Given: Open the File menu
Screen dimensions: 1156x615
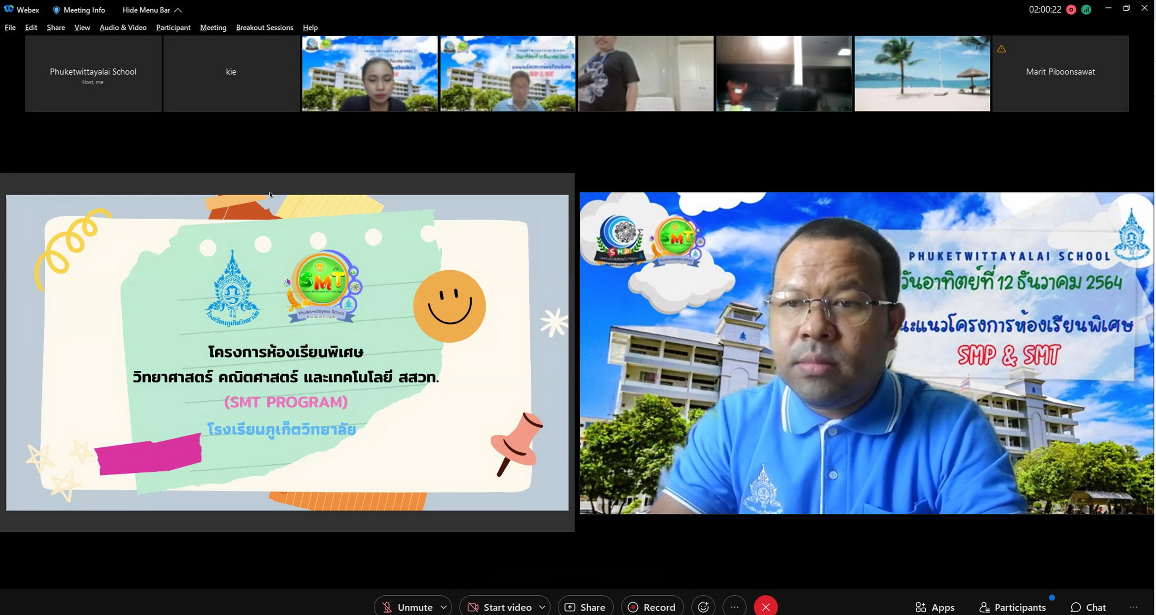Looking at the screenshot, I should pyautogui.click(x=10, y=27).
